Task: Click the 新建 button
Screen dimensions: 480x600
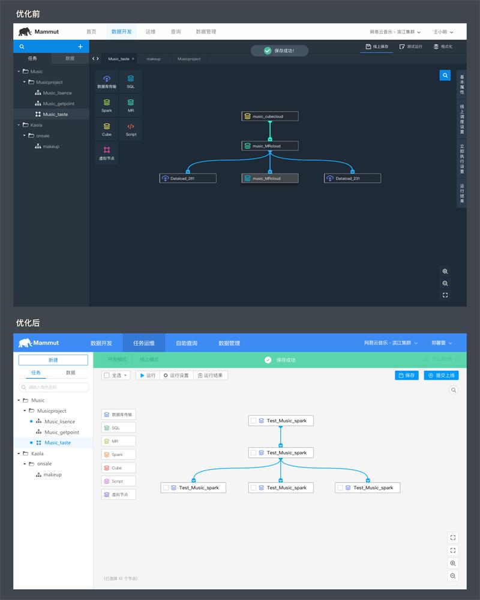Action: coord(53,359)
